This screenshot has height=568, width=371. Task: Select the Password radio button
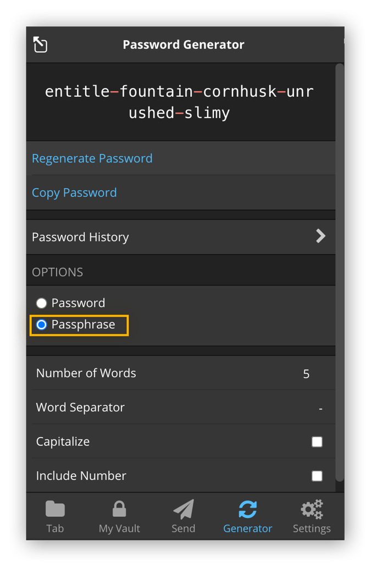[x=41, y=302]
